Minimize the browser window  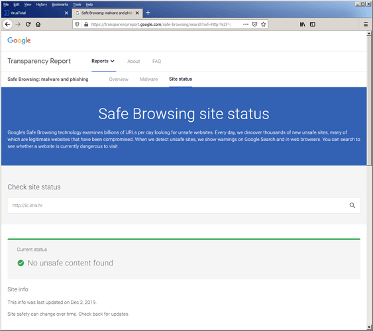click(358, 4)
